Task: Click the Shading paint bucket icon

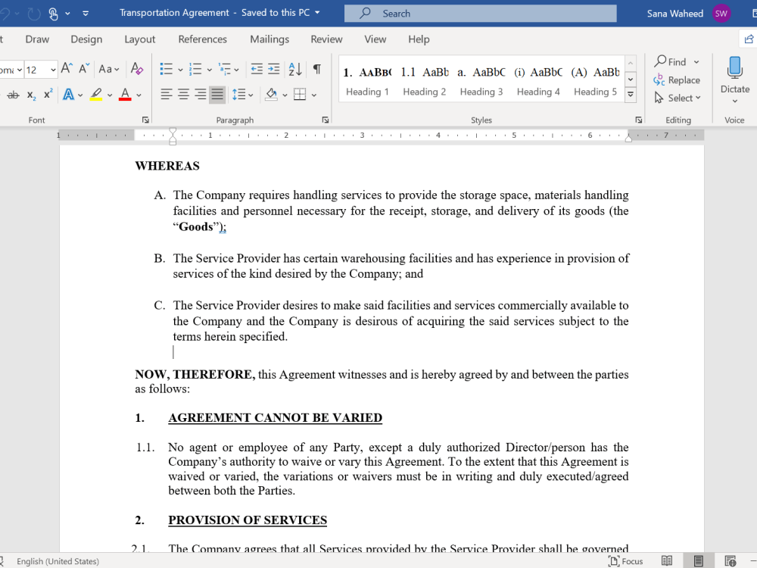Action: 271,94
